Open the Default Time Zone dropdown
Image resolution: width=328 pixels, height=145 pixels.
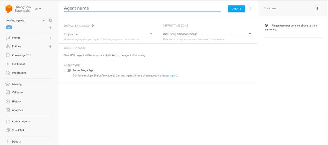pos(207,34)
